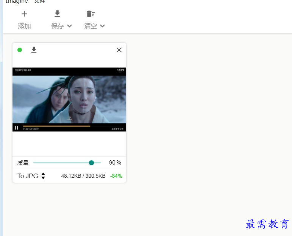Viewport: 292px width, 236px height.
Task: Expand the 清空 dropdown chevron
Action: 102,26
